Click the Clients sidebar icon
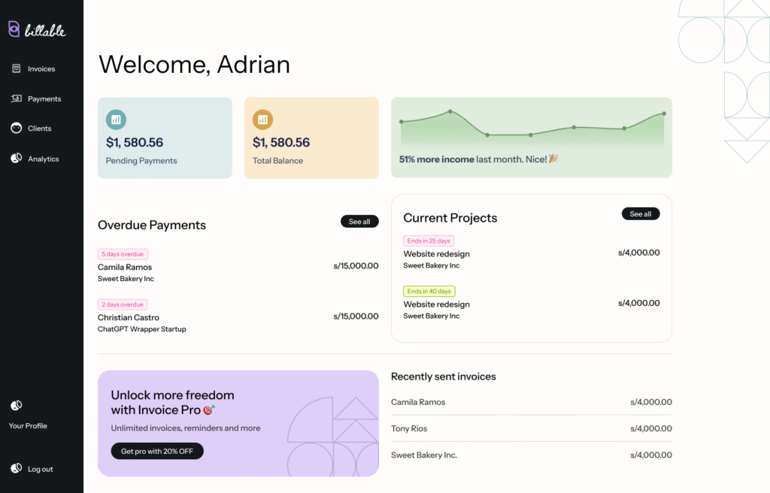The image size is (770, 493). [16, 129]
